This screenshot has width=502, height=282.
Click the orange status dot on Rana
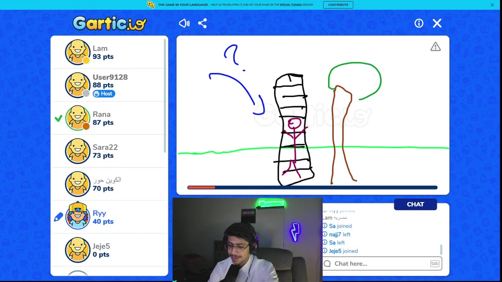click(86, 126)
